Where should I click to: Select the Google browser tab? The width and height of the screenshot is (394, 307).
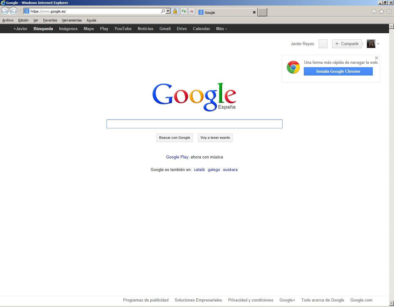[227, 12]
